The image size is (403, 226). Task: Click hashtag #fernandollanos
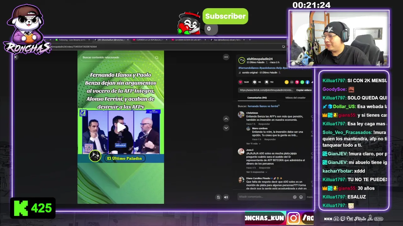coord(248,68)
